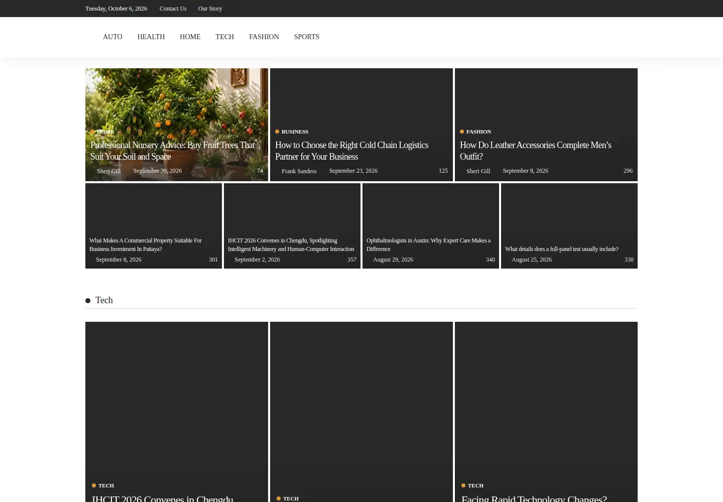Click the 330 view count
Viewport: 723px width, 502px height.
(x=629, y=260)
